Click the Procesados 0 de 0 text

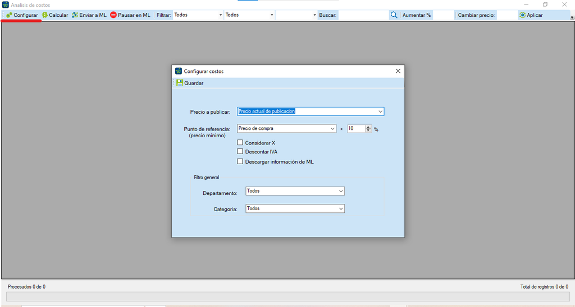[27, 287]
